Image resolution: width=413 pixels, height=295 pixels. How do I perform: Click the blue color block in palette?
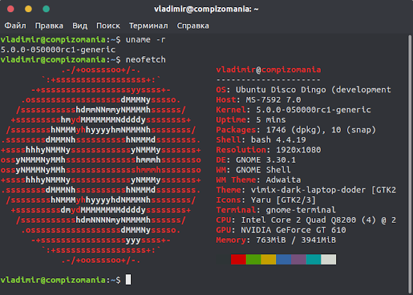[x=283, y=259]
